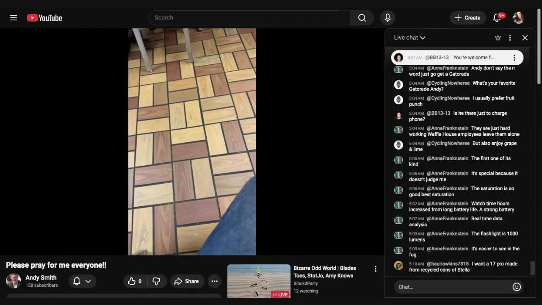
Task: Share the video
Action: 187,281
